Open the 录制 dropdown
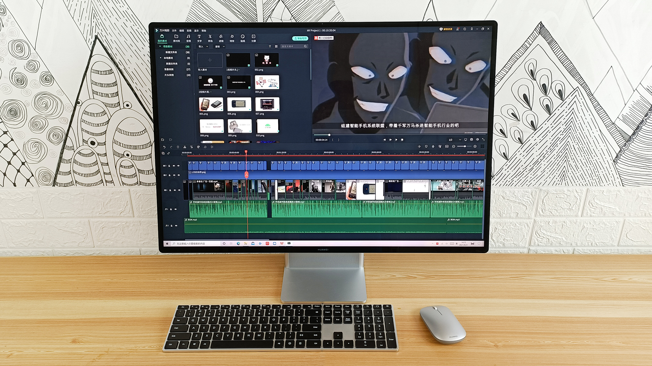The height and width of the screenshot is (366, 652). (219, 46)
